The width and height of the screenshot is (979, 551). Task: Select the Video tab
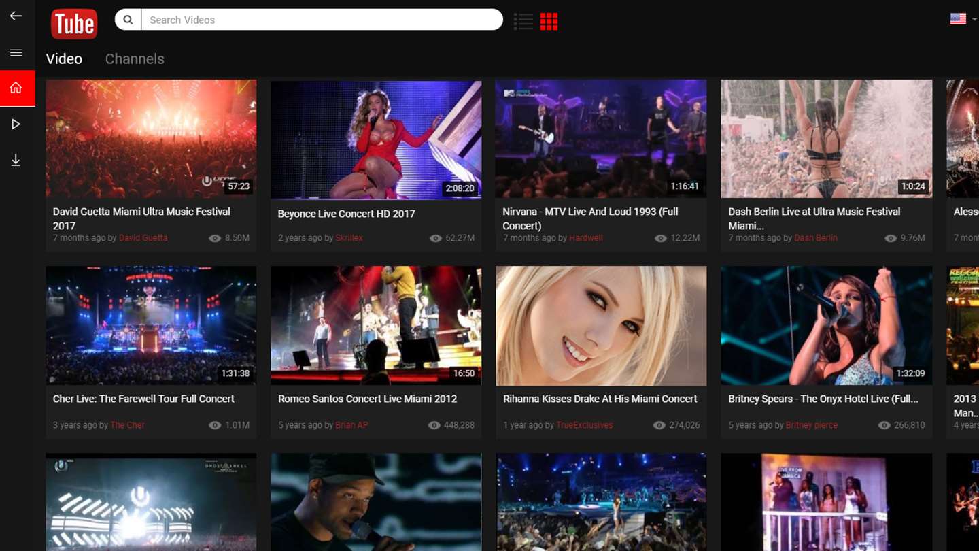coord(64,59)
